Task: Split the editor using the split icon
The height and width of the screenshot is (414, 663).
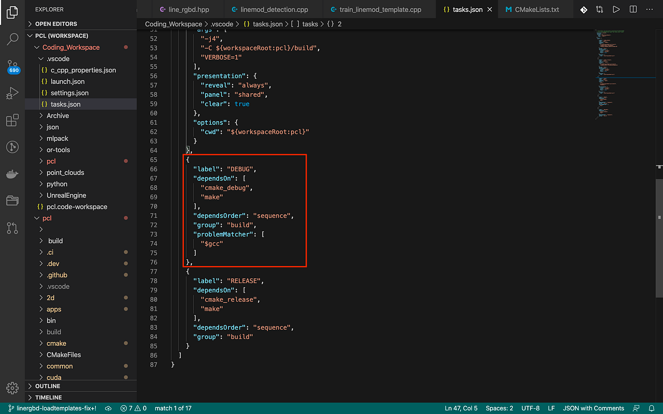Action: click(633, 9)
